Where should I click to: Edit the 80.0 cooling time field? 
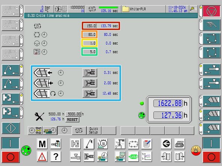tap(90, 34)
